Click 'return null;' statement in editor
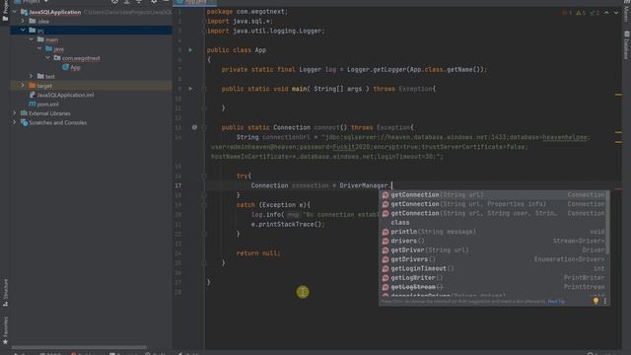The height and width of the screenshot is (355, 631). click(x=258, y=253)
